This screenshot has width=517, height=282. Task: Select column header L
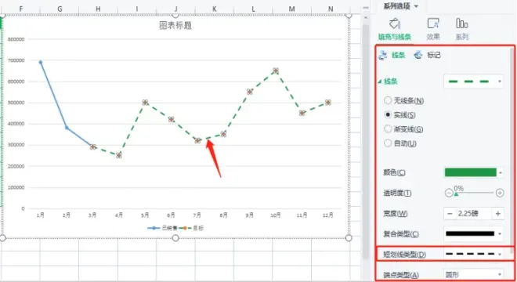click(253, 9)
